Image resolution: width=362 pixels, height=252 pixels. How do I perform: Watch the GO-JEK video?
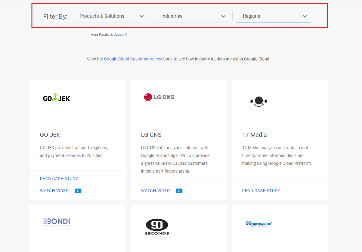(54, 191)
